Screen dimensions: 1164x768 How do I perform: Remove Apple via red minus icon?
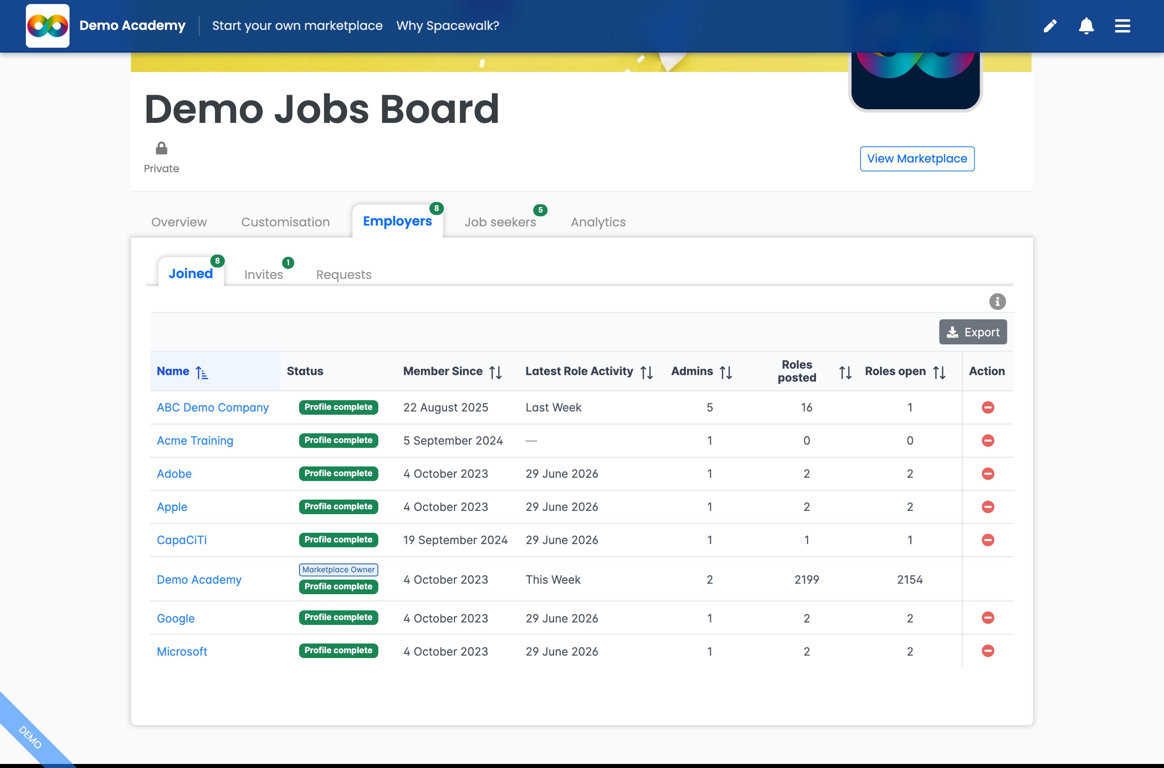coord(988,507)
